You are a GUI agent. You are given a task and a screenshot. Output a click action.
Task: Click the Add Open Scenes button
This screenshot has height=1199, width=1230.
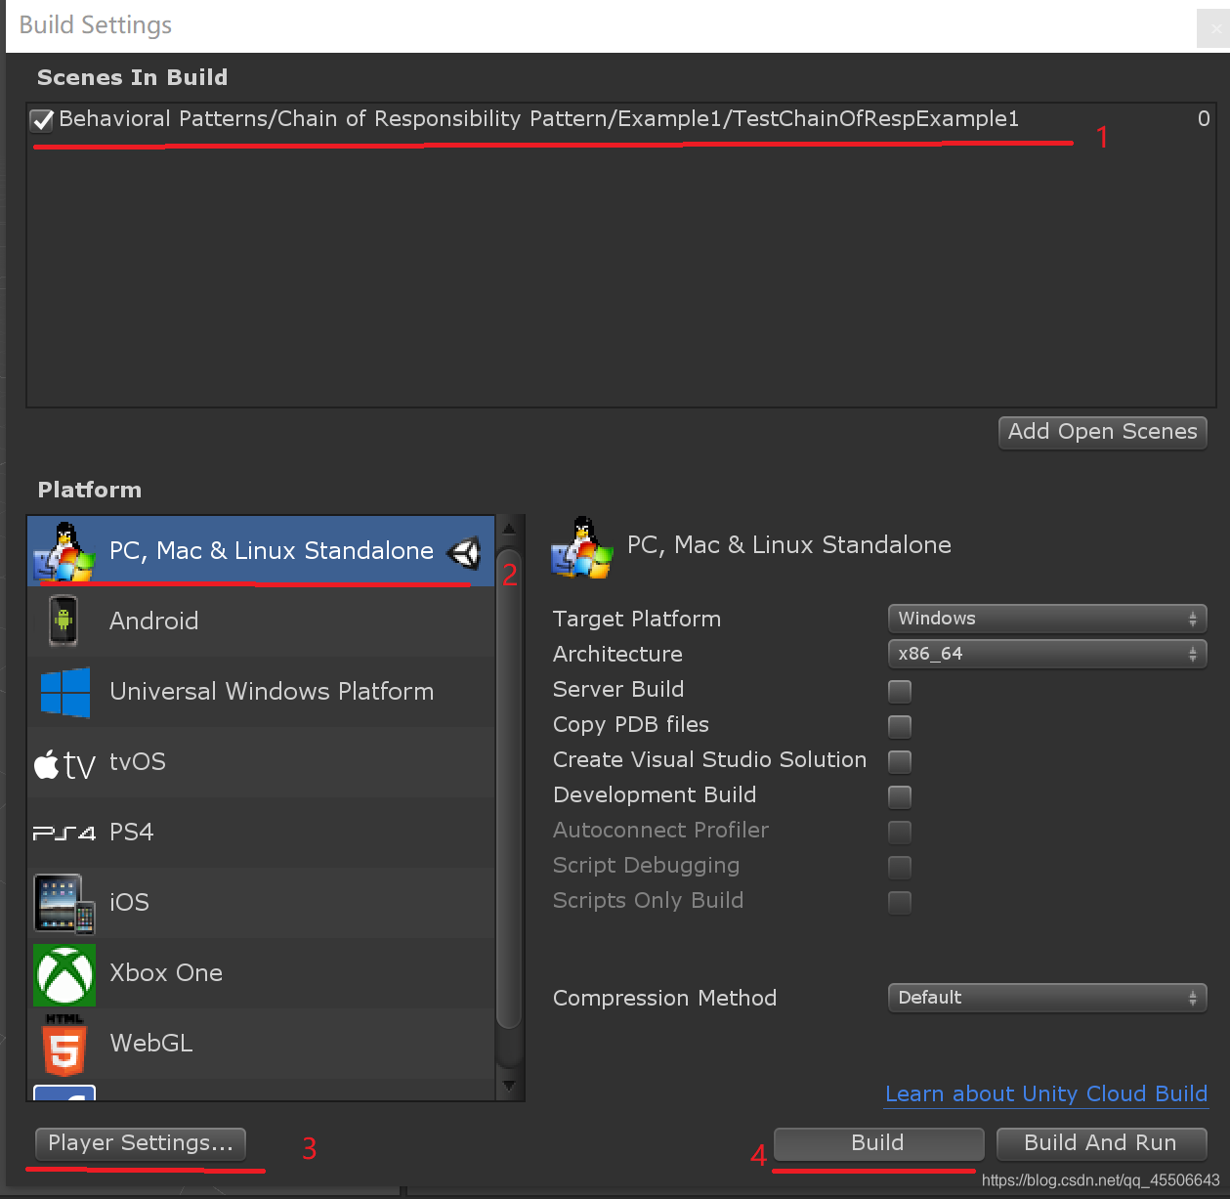[x=1103, y=432]
